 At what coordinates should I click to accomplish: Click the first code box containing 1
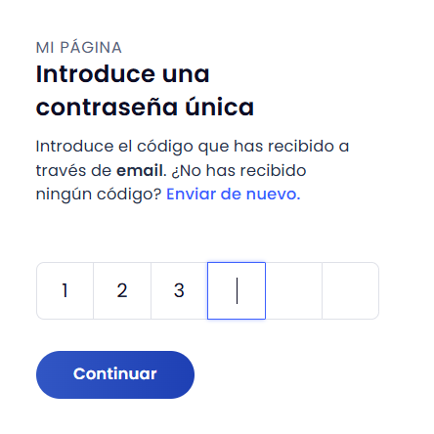[x=65, y=290]
